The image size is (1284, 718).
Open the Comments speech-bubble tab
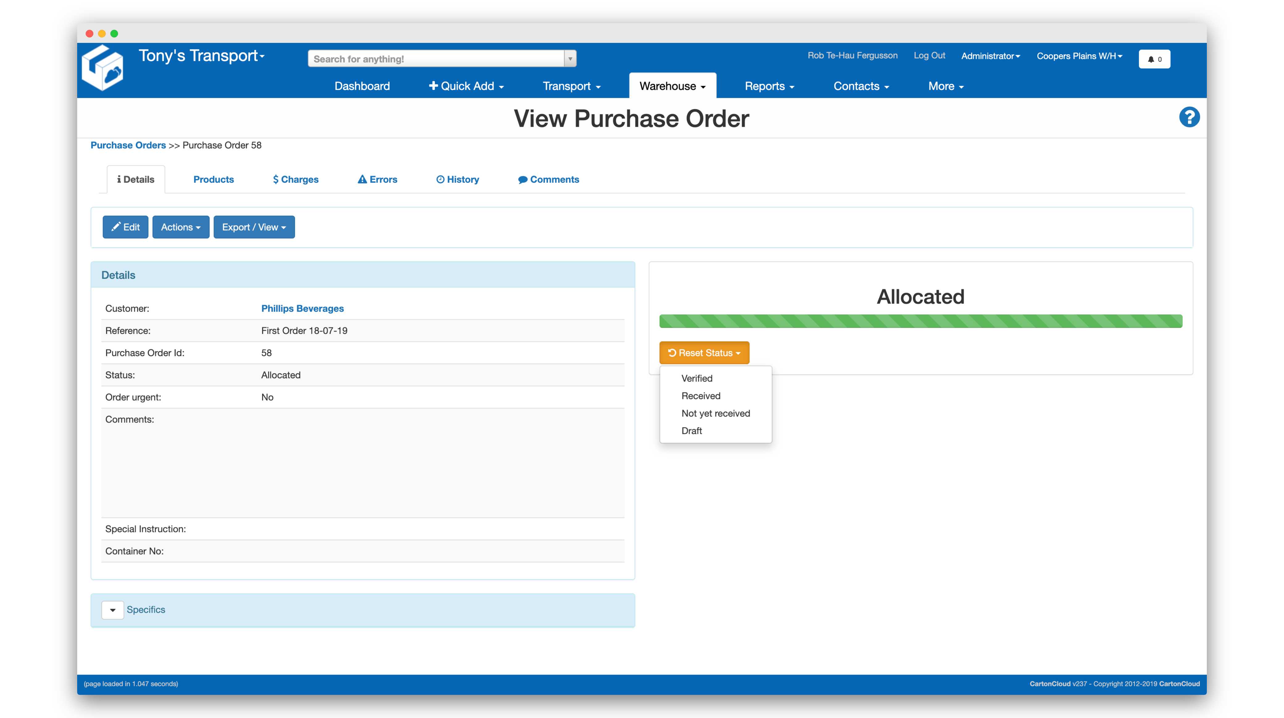(x=548, y=179)
